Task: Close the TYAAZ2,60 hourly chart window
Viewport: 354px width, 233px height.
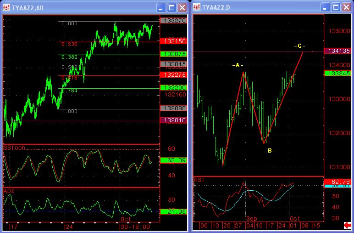Action: click(182, 7)
